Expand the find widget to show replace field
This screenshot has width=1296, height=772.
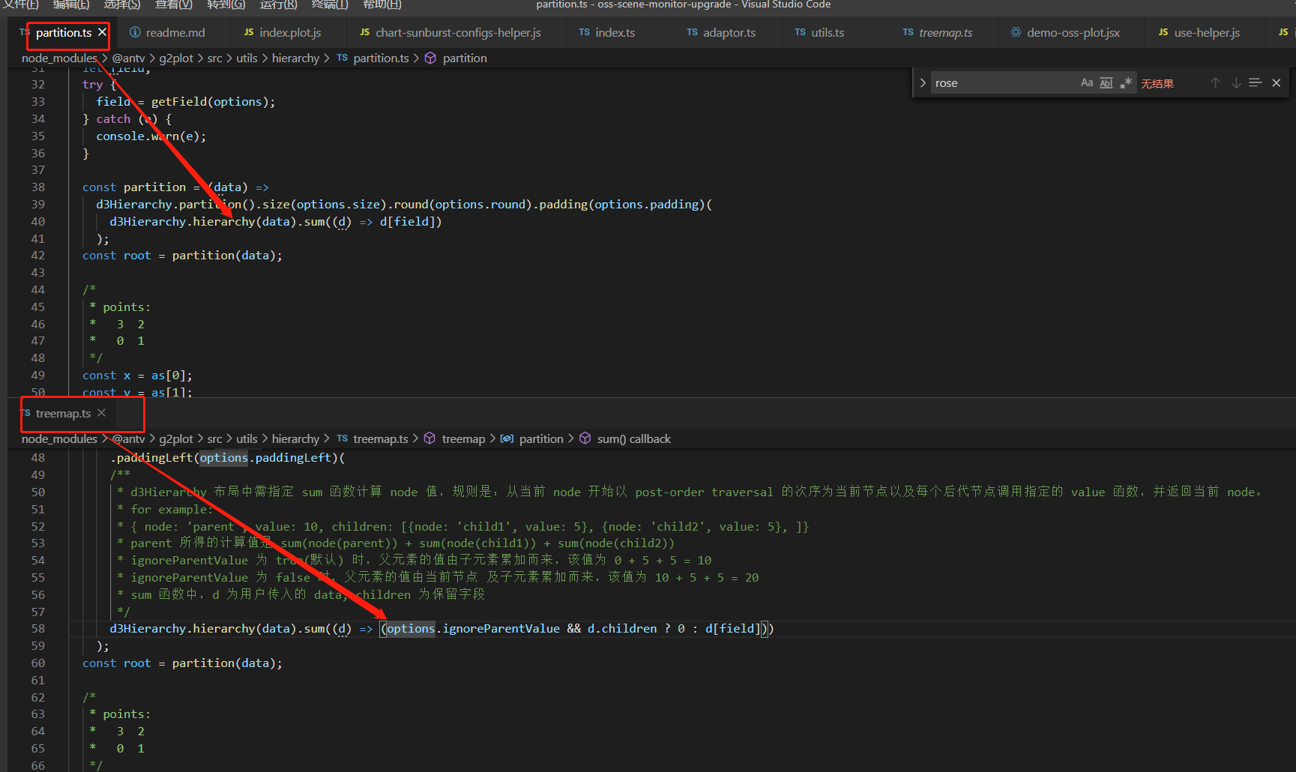pyautogui.click(x=923, y=82)
